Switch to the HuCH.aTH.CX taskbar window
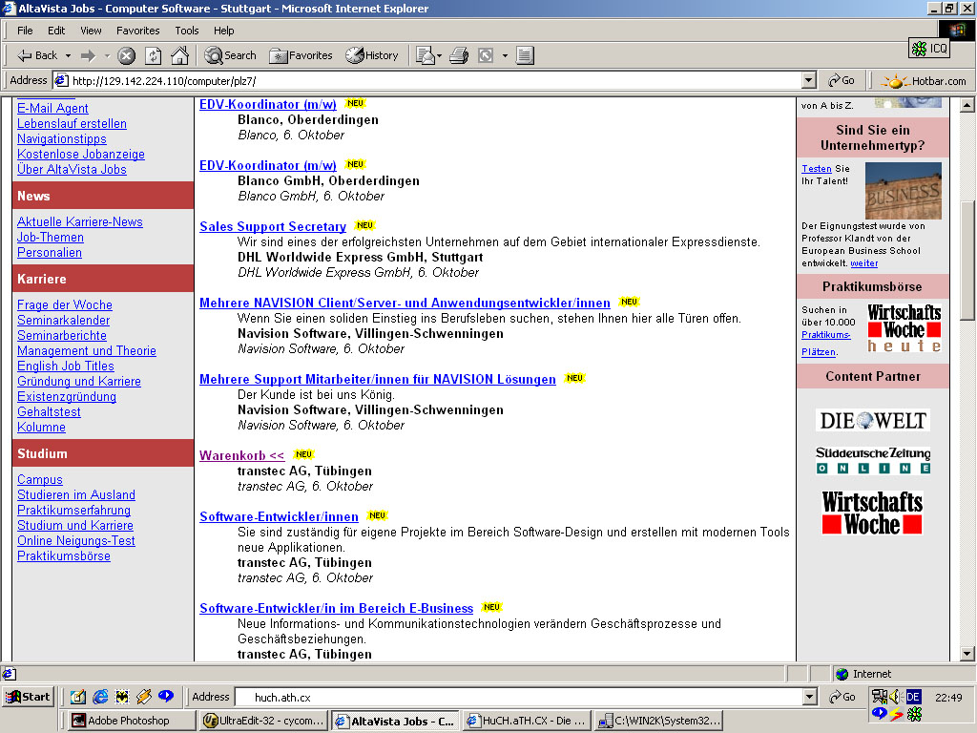 527,721
